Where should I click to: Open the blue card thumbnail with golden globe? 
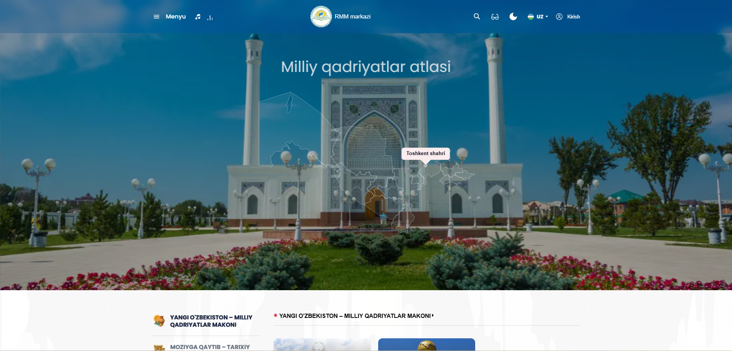426,344
